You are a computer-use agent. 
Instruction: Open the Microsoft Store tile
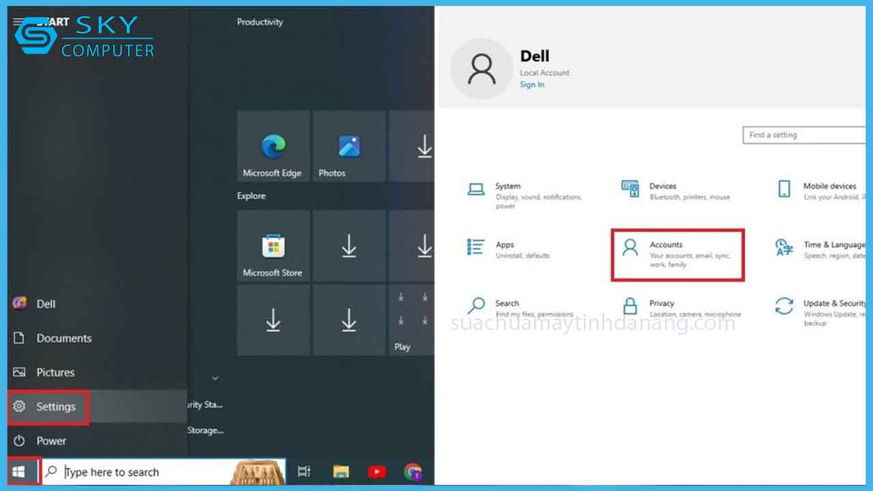[273, 245]
